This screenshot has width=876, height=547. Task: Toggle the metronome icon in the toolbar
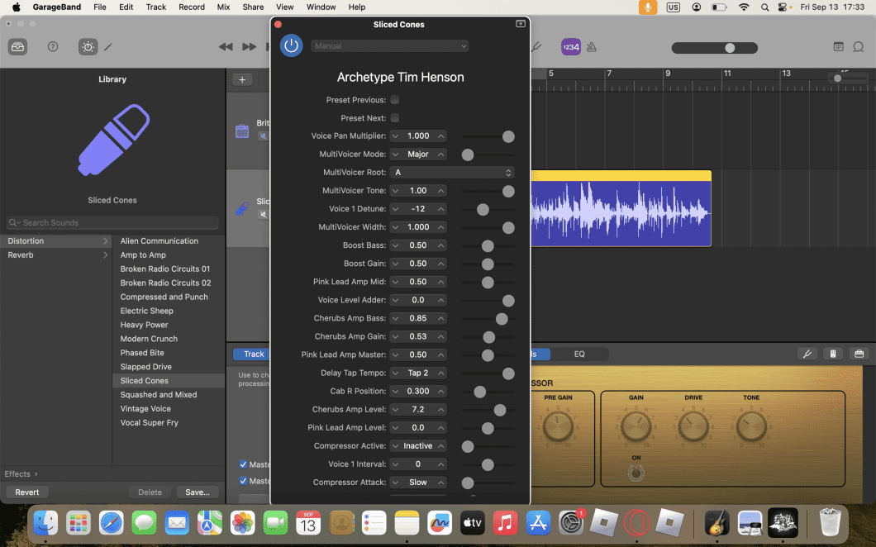(x=592, y=47)
